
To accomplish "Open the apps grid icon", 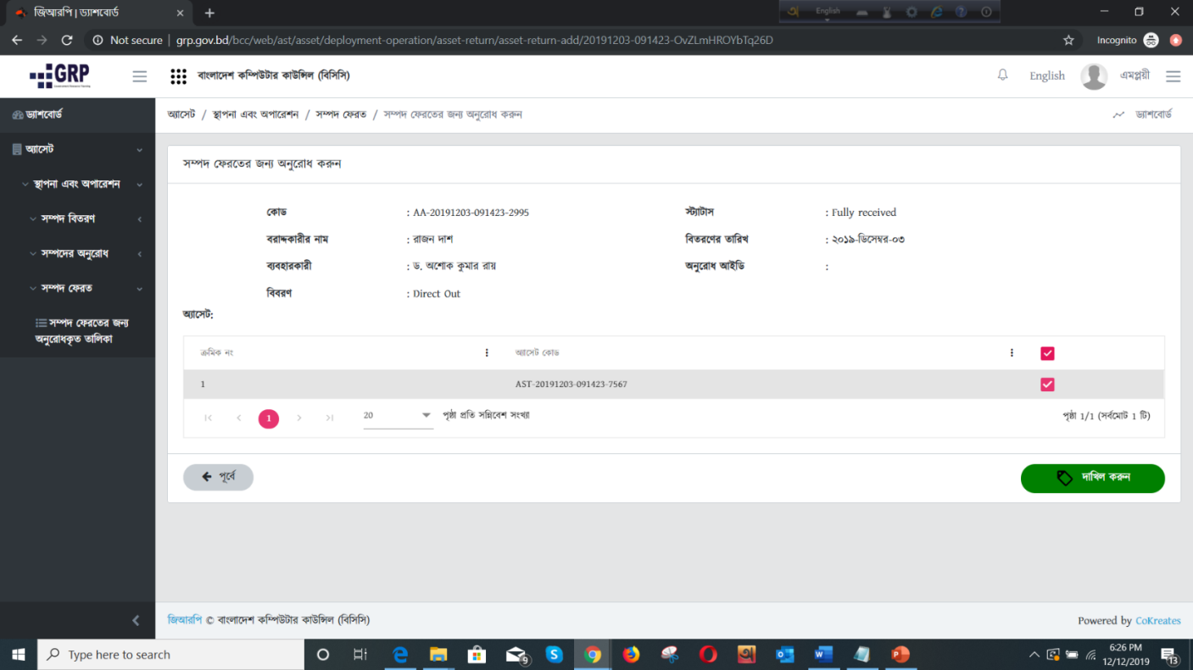I will pyautogui.click(x=178, y=76).
